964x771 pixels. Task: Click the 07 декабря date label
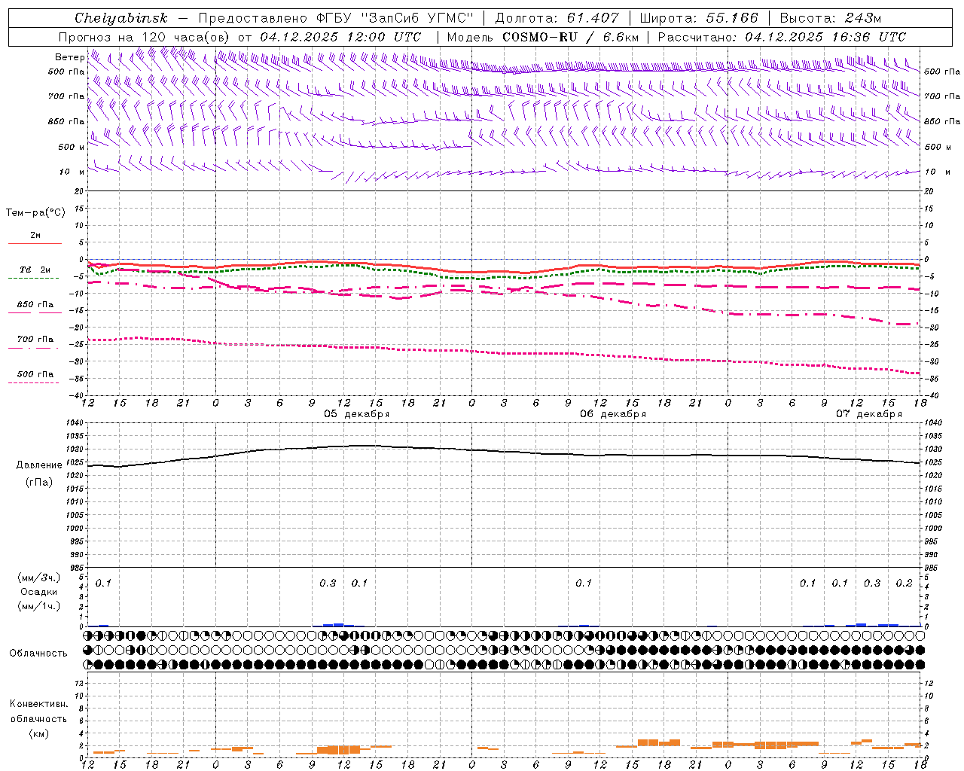(x=869, y=414)
